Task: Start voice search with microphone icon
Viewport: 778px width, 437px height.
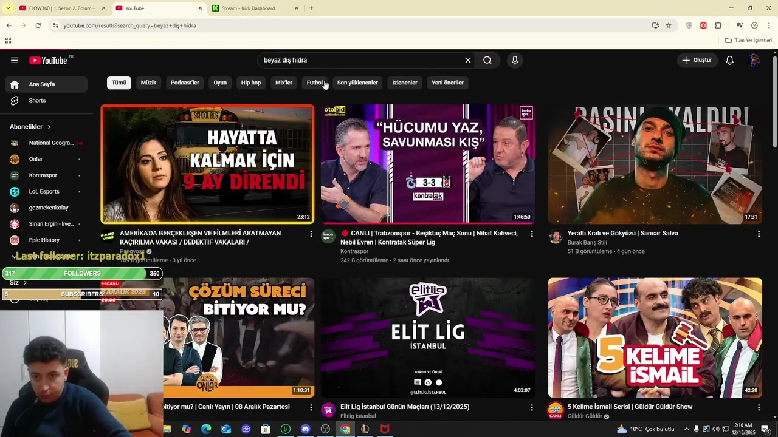Action: point(515,60)
